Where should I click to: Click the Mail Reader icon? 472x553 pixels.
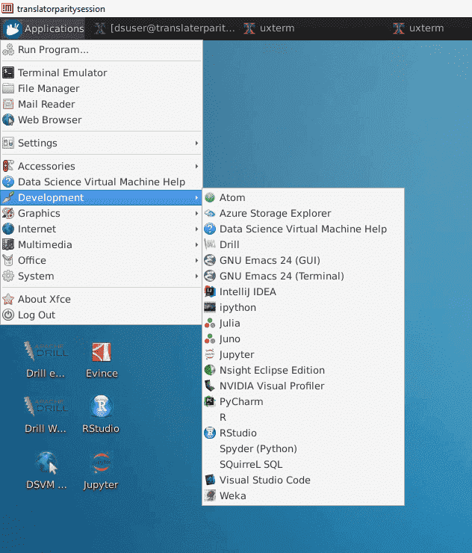click(8, 104)
